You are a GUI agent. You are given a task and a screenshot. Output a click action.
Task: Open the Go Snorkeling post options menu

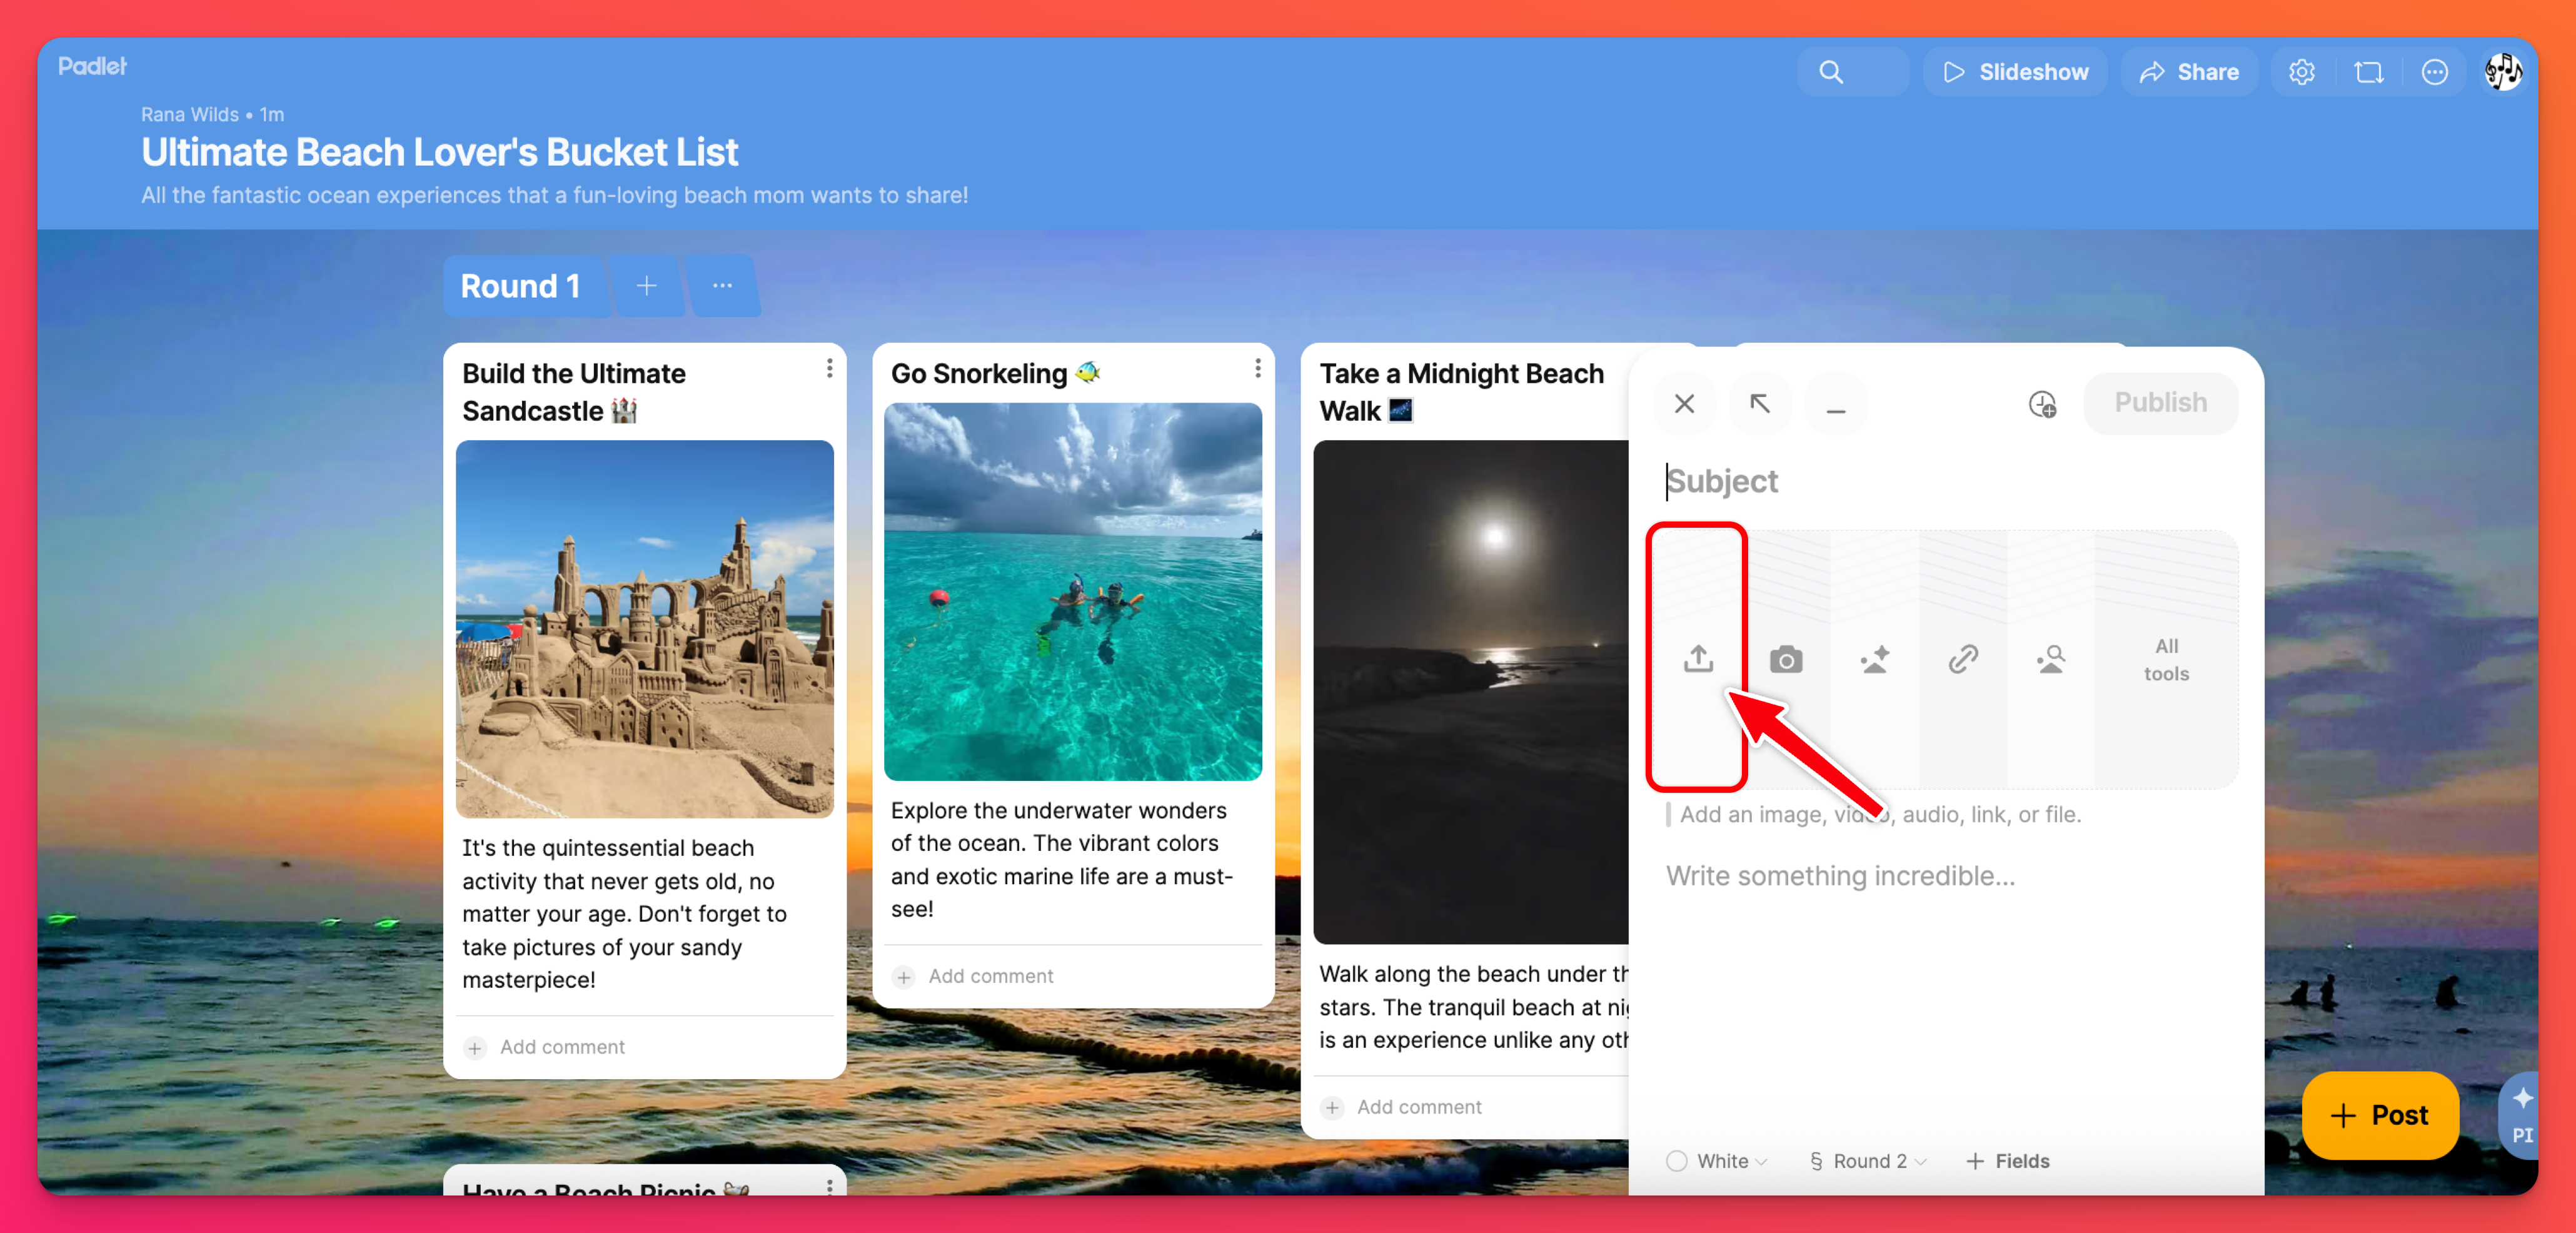point(1257,369)
